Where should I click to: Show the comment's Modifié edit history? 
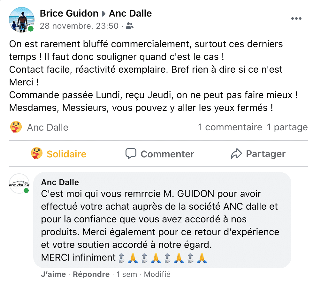click(157, 274)
